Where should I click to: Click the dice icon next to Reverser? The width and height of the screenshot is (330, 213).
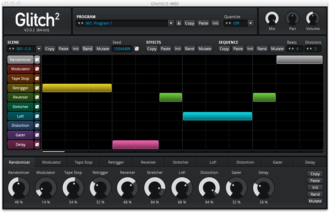click(37, 97)
